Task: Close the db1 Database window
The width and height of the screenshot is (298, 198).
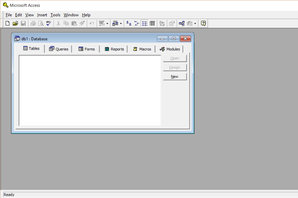Action: (185, 39)
